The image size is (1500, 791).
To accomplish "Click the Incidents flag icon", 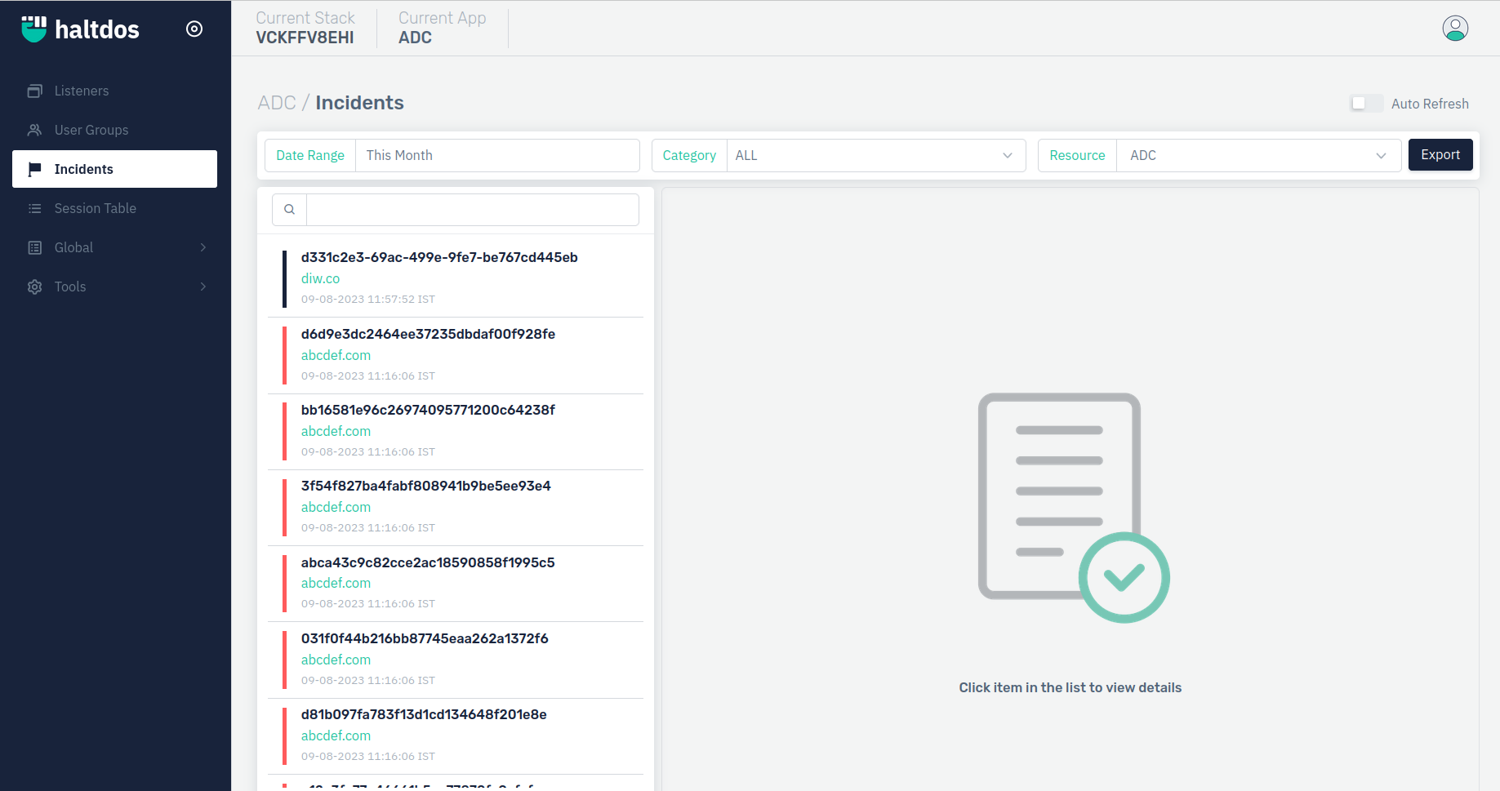I will 34,169.
